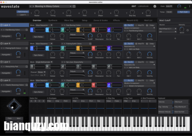
Task: Click Layer A Cutoff knob
Action: point(90,36)
